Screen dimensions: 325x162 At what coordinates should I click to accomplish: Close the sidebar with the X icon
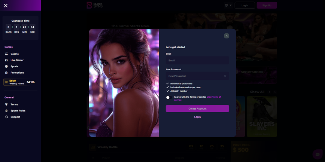6,6
